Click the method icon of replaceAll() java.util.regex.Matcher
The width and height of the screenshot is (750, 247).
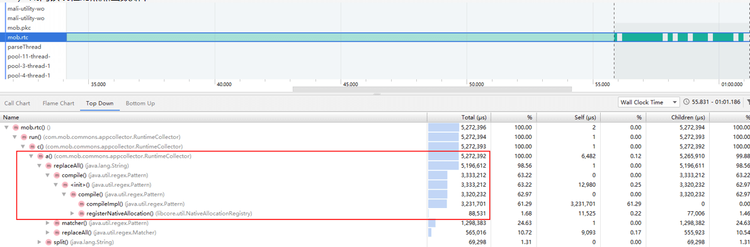pyautogui.click(x=57, y=233)
